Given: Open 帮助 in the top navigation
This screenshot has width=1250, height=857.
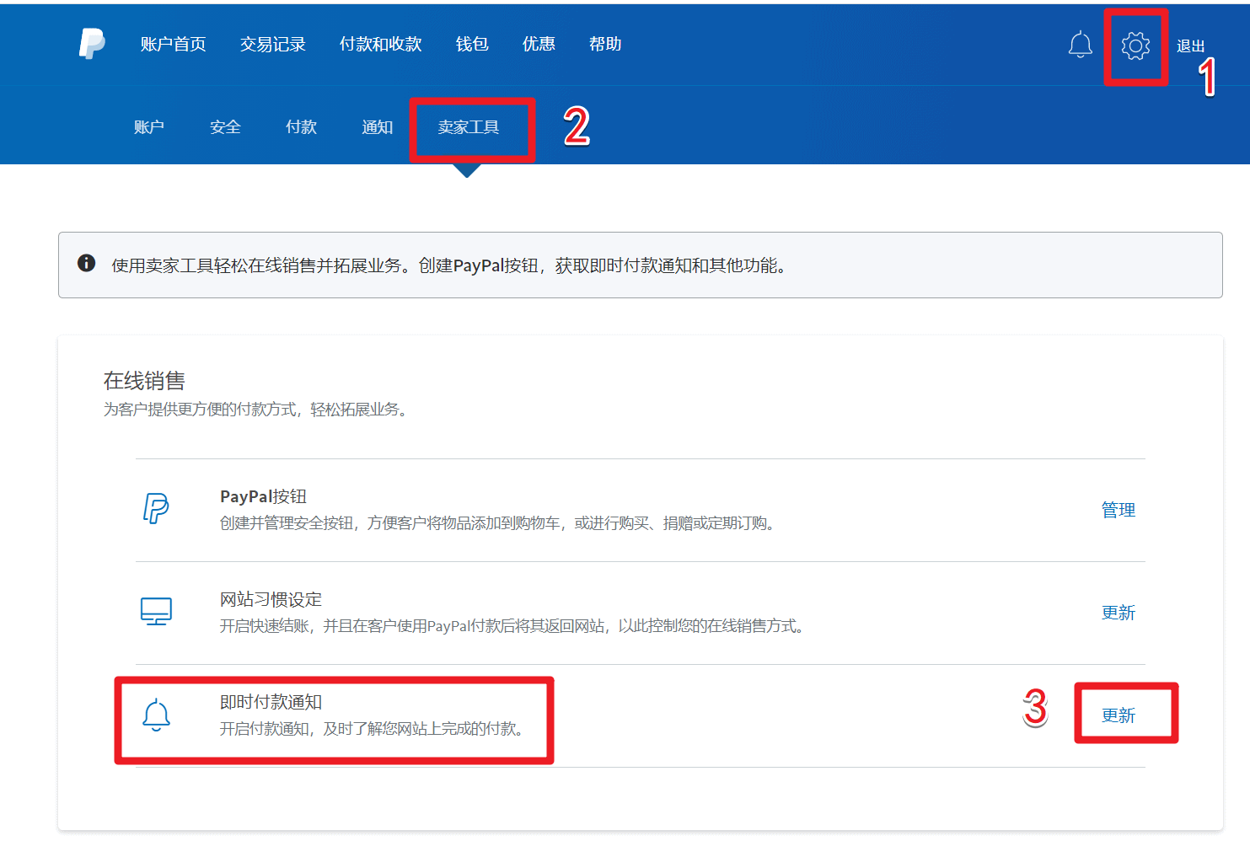Looking at the screenshot, I should click(605, 44).
